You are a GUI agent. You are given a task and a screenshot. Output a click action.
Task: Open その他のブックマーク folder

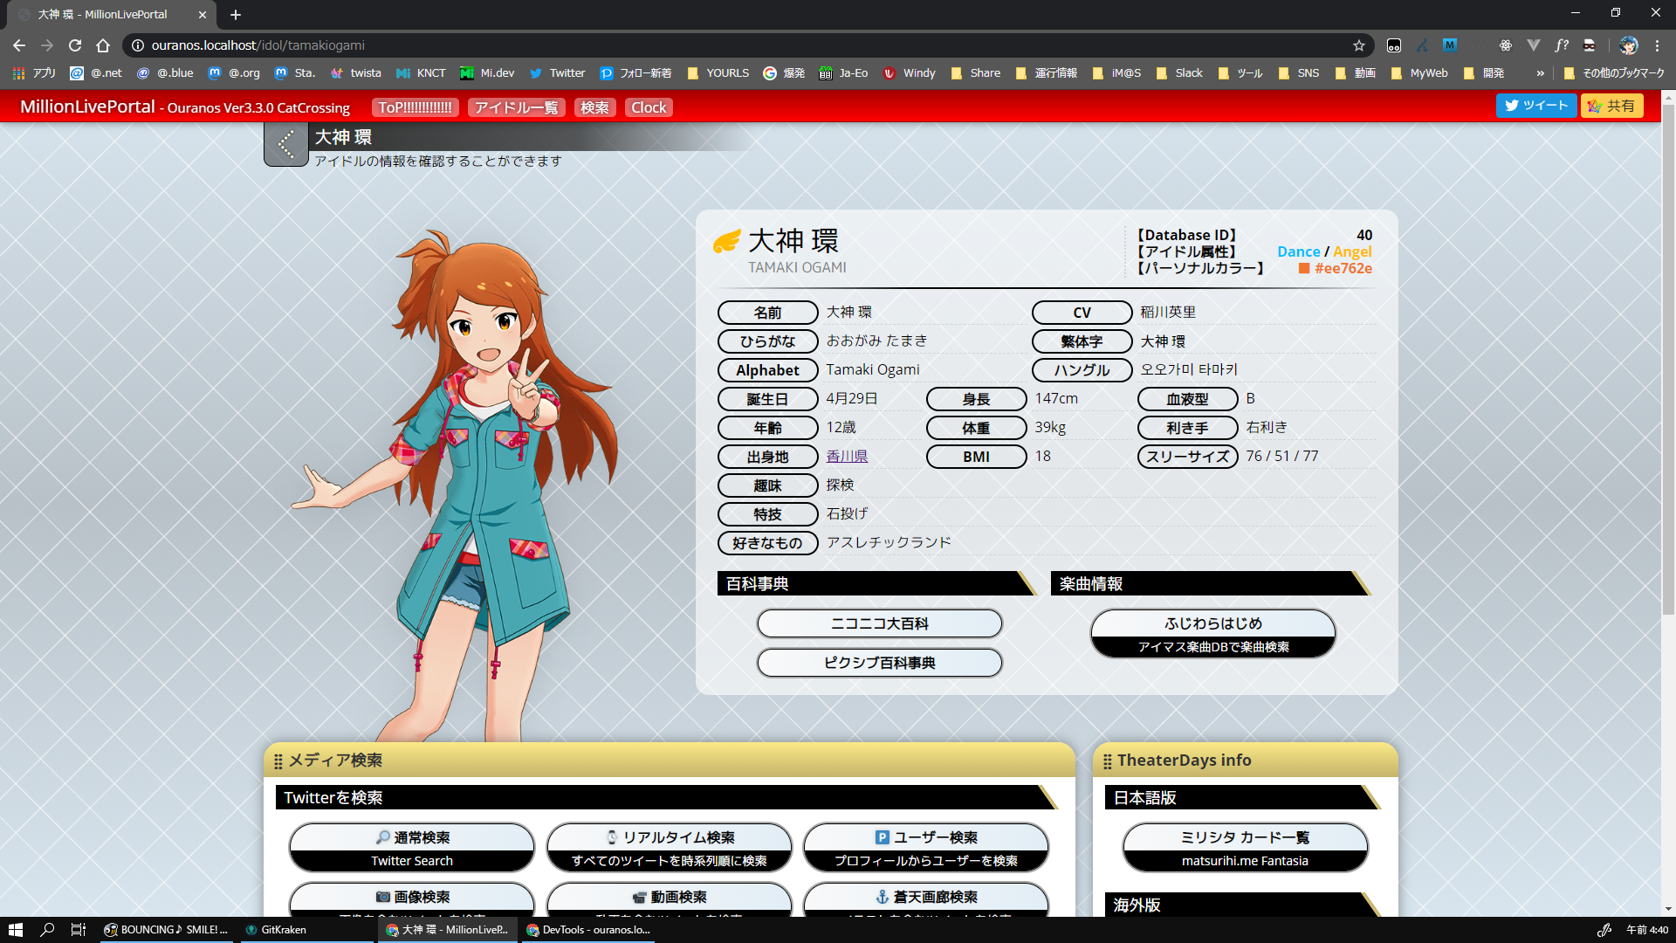pos(1615,73)
